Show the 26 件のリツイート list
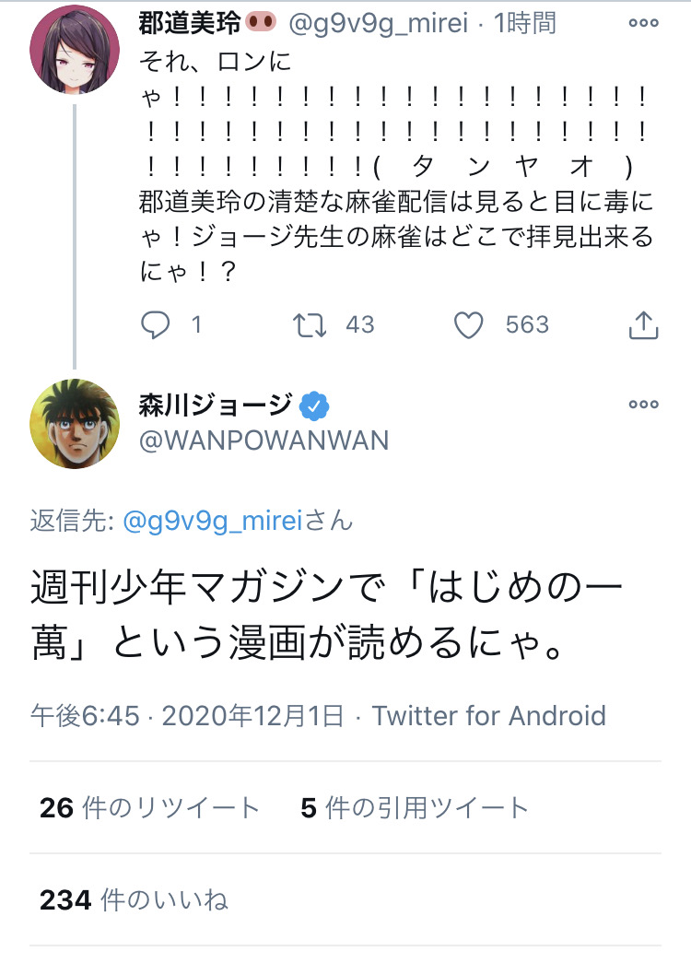Image resolution: width=691 pixels, height=963 pixels. click(x=150, y=807)
